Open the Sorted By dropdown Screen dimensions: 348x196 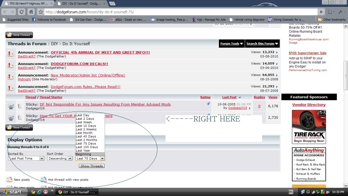[26, 159]
